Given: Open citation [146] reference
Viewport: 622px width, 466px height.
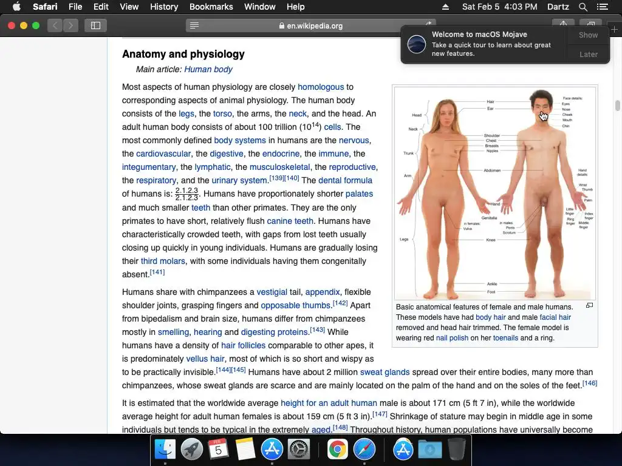Looking at the screenshot, I should click(589, 383).
